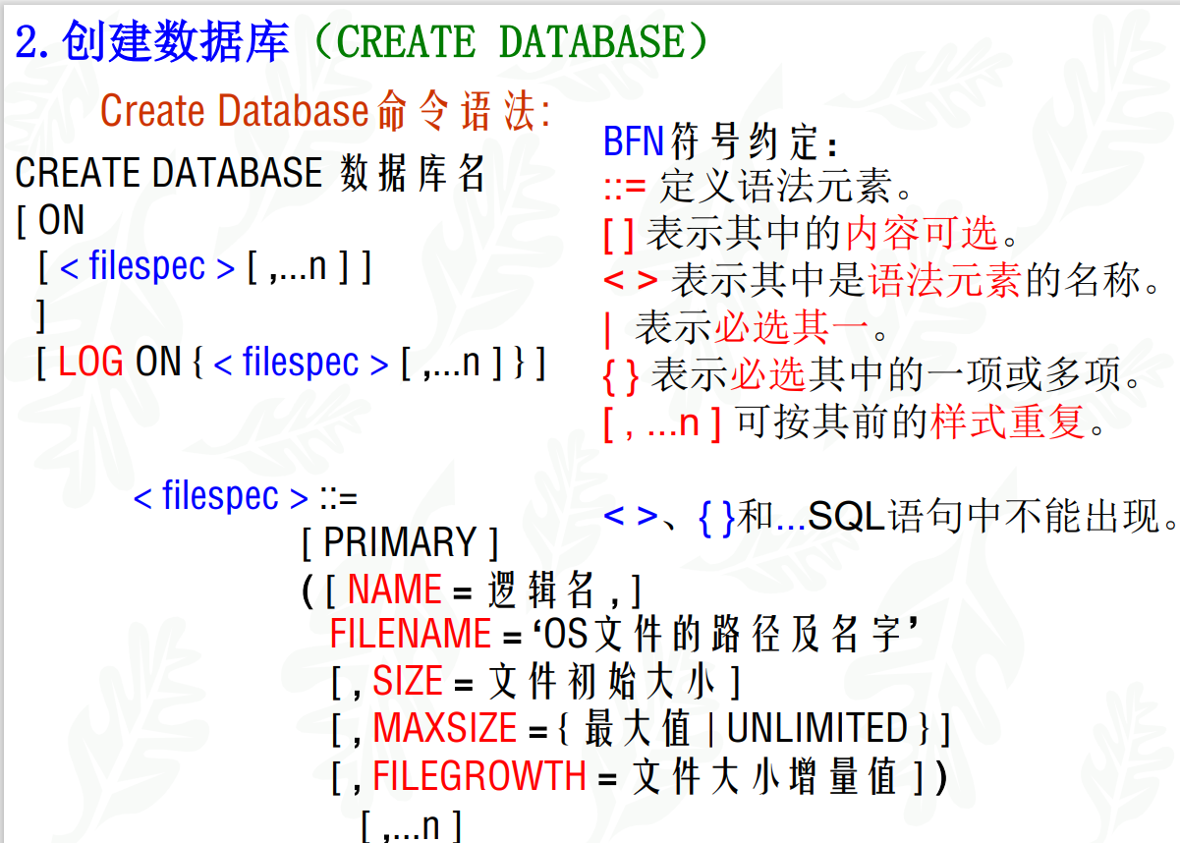Click CREATE DATABASE 数据库名 line
Screen dimensions: 1180x843
click(x=251, y=174)
